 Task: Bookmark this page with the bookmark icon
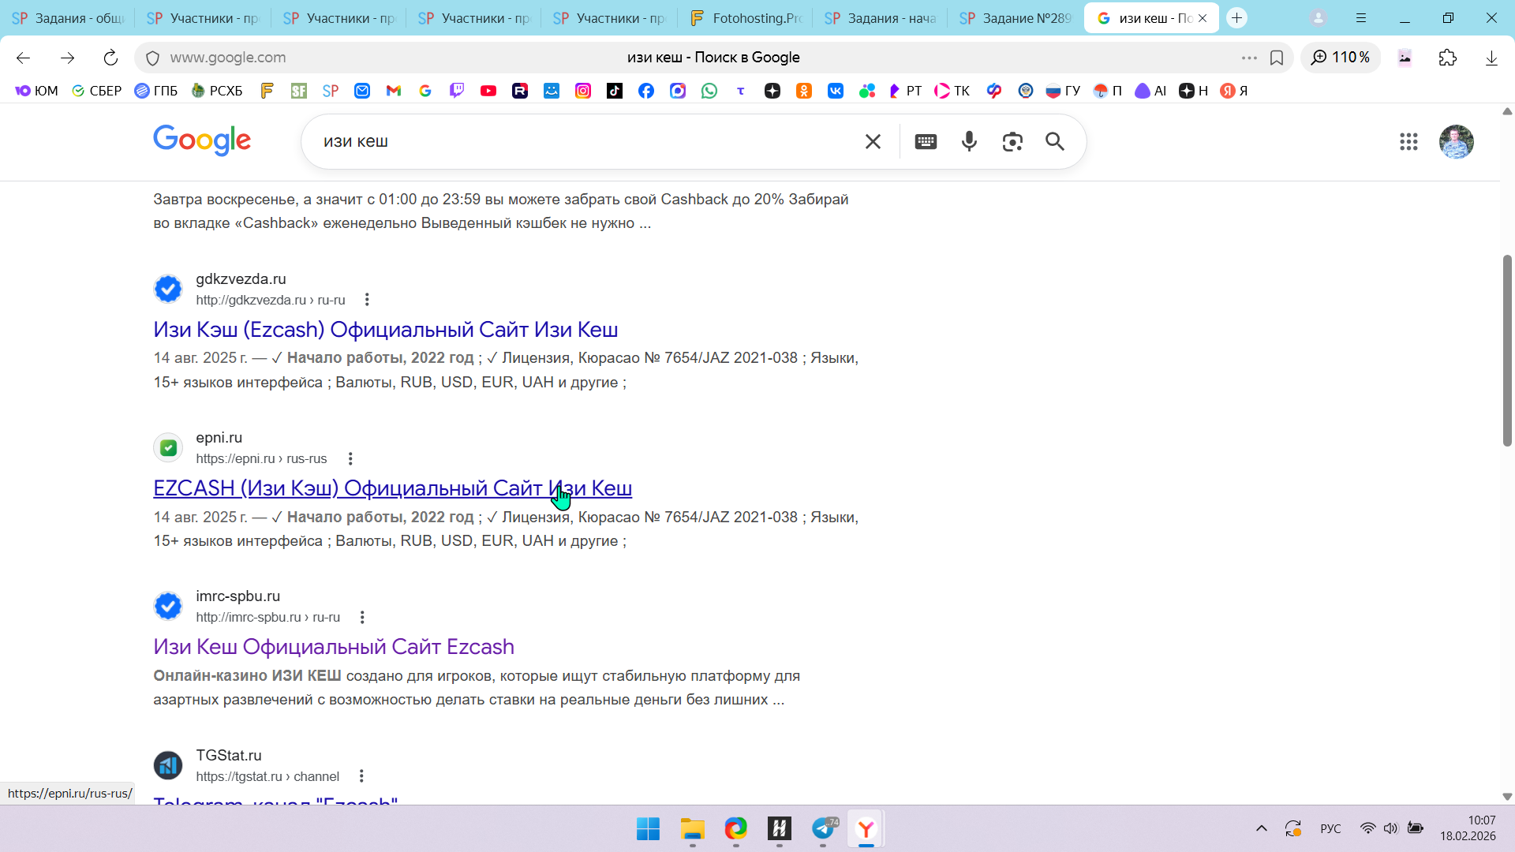click(x=1277, y=58)
